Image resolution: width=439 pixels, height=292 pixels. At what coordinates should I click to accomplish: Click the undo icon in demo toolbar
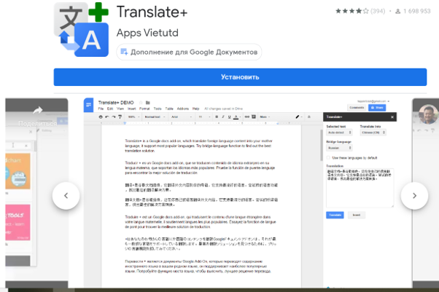point(107,117)
